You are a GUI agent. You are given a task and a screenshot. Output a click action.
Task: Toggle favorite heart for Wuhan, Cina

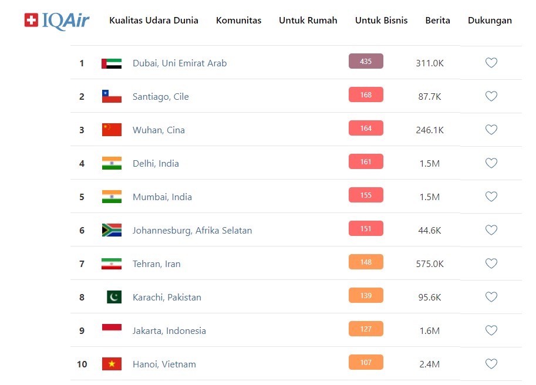491,130
